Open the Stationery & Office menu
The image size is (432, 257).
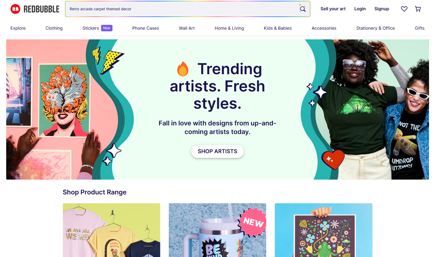[376, 28]
